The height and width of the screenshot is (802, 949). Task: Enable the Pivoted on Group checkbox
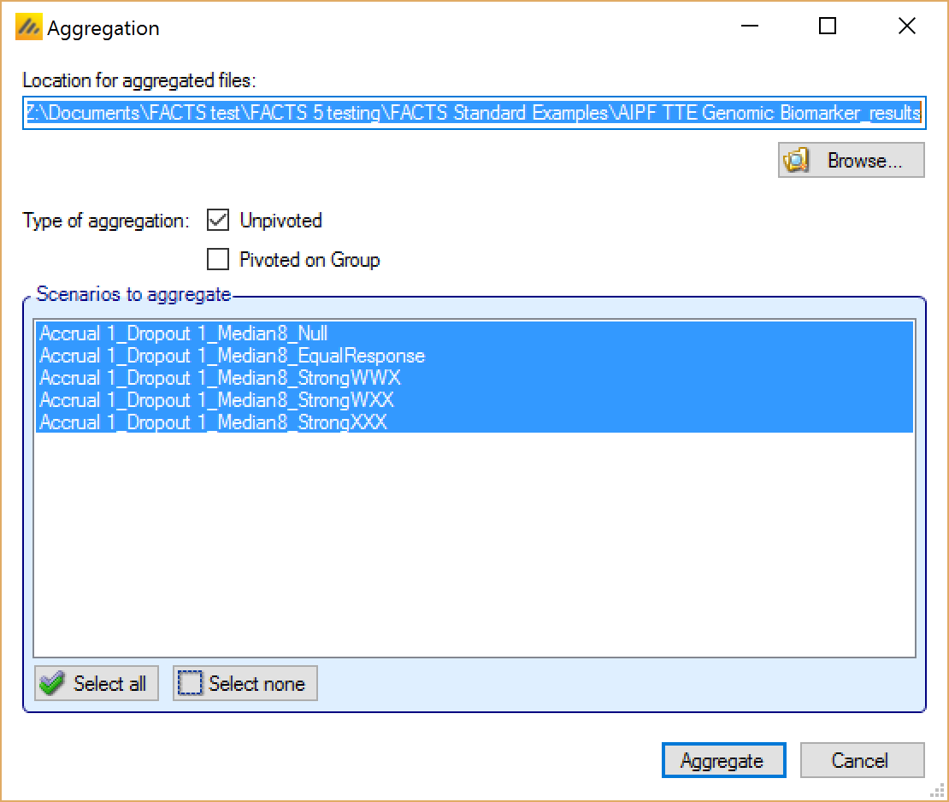219,259
